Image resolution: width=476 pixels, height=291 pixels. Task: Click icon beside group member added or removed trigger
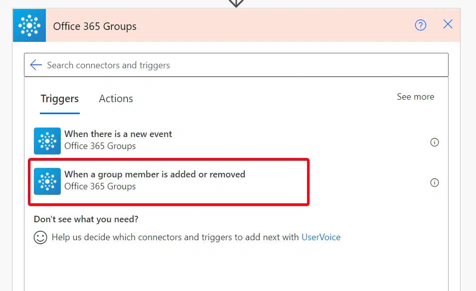(x=47, y=181)
